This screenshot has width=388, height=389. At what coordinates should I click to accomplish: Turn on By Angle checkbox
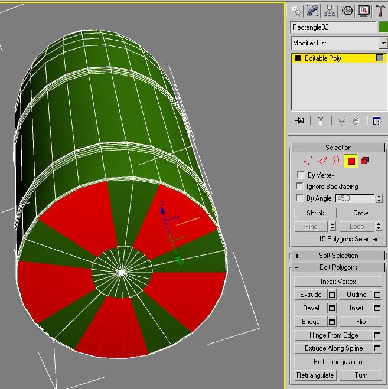(300, 198)
